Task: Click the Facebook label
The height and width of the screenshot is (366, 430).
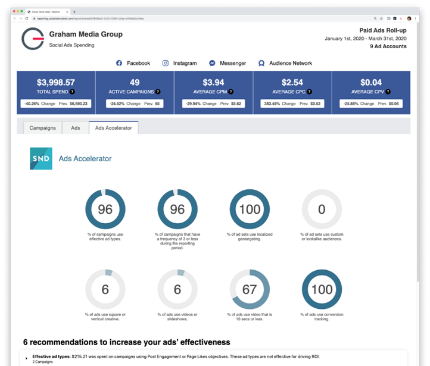Action: tap(139, 63)
